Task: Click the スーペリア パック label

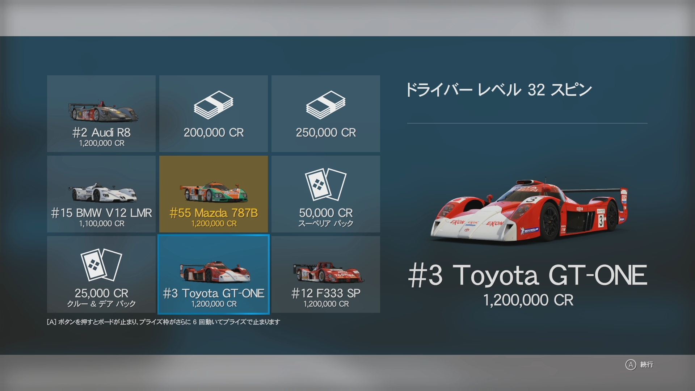Action: tap(326, 223)
